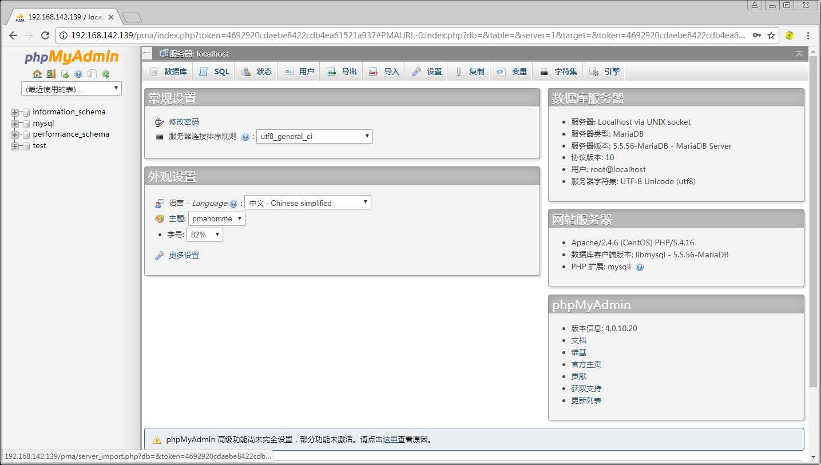View site information icon in address bar
821x465 pixels.
pyautogui.click(x=64, y=35)
